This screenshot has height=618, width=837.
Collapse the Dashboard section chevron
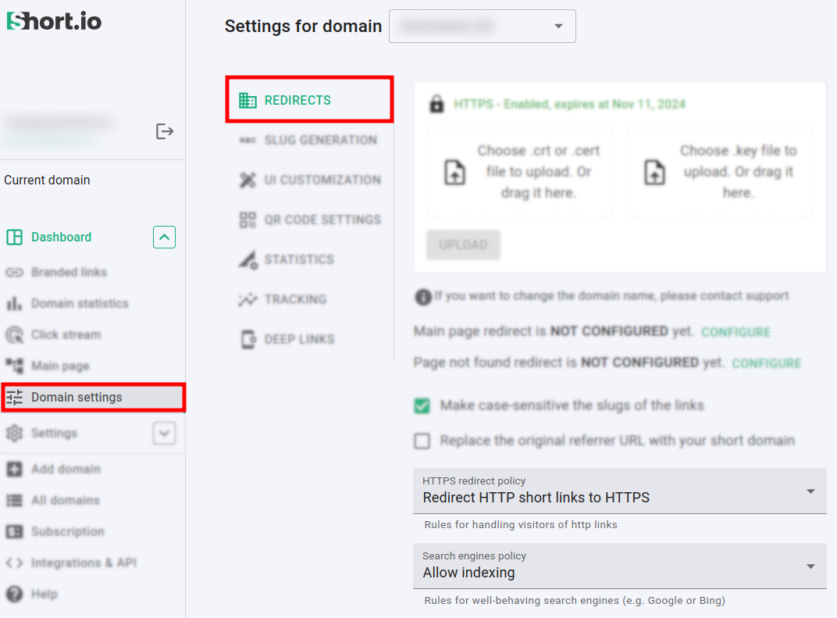point(164,238)
